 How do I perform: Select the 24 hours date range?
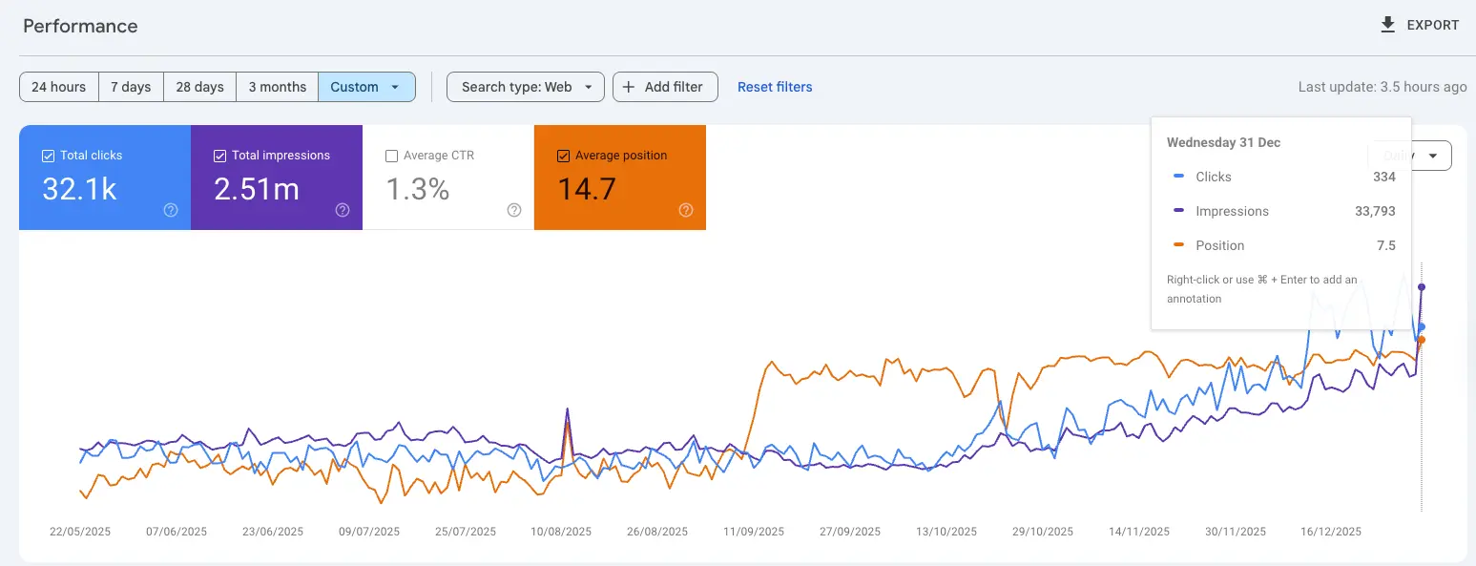(x=58, y=87)
